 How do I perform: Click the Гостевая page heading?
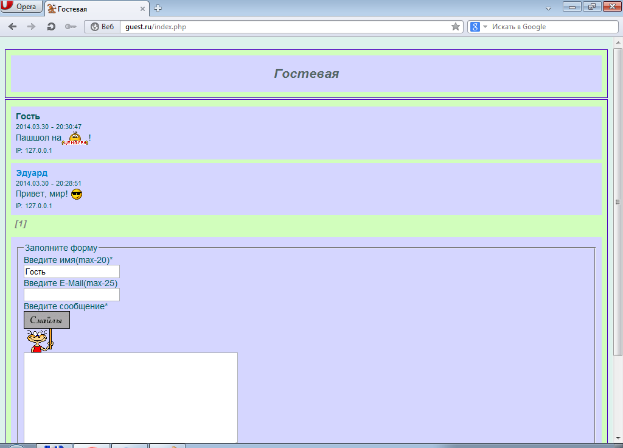pos(307,74)
